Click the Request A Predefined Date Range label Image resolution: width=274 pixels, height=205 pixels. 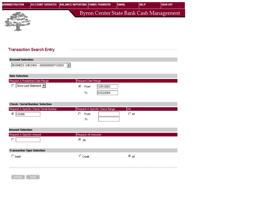pos(29,81)
